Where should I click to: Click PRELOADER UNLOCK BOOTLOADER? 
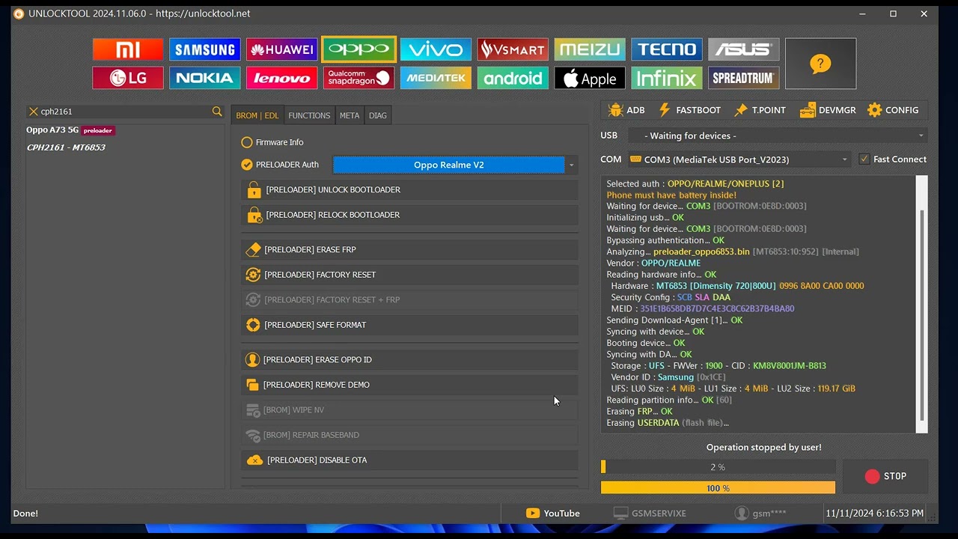pos(409,190)
